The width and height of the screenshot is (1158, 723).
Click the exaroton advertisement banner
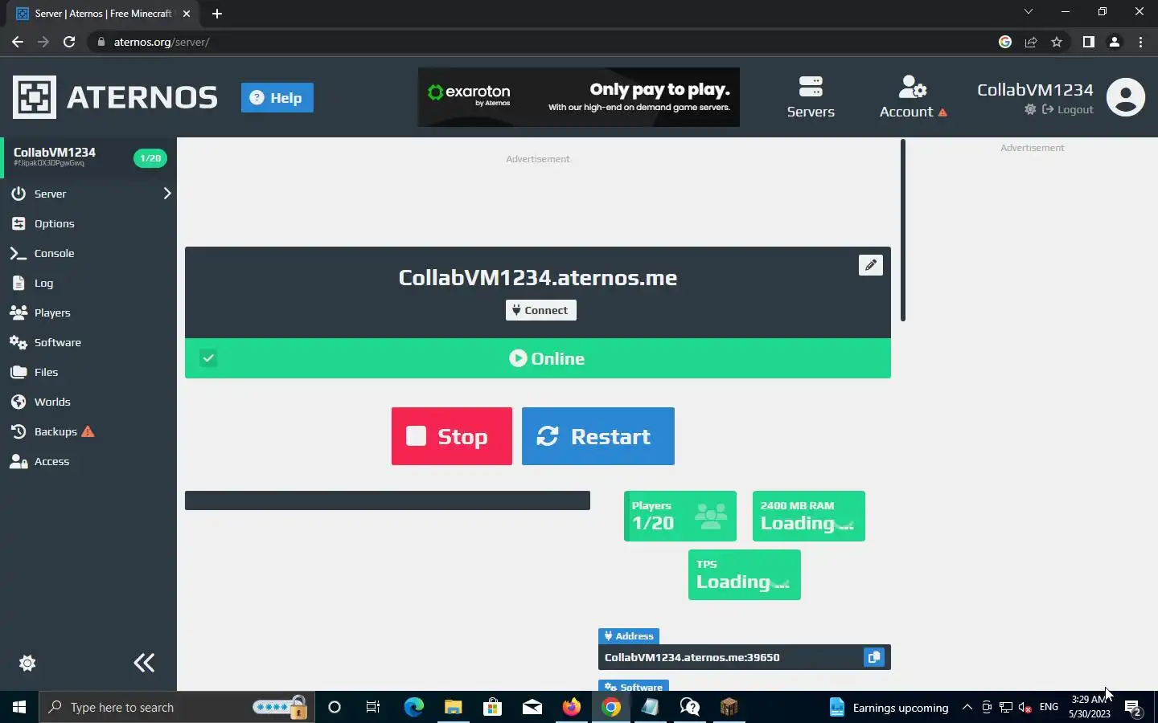[579, 97]
